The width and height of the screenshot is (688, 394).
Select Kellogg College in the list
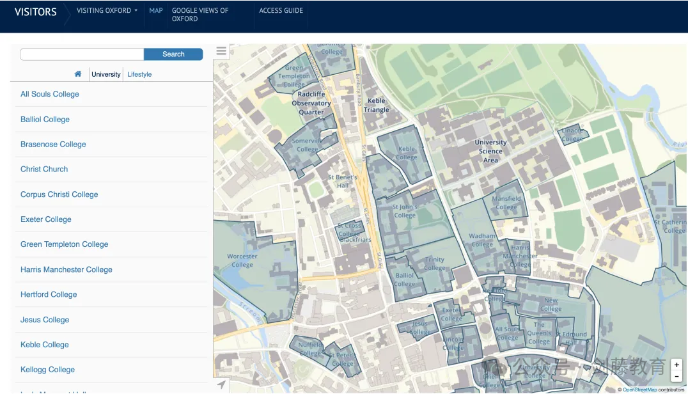[47, 370]
